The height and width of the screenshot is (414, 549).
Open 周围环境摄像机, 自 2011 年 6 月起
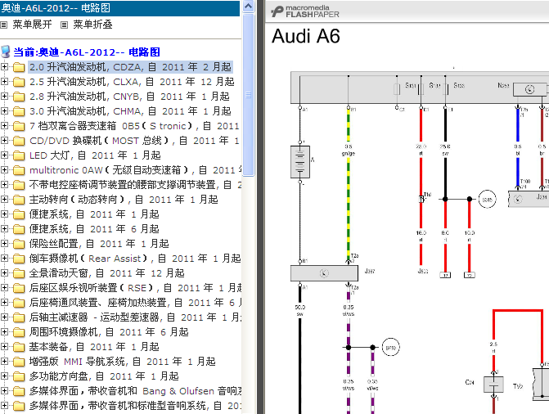point(109,331)
